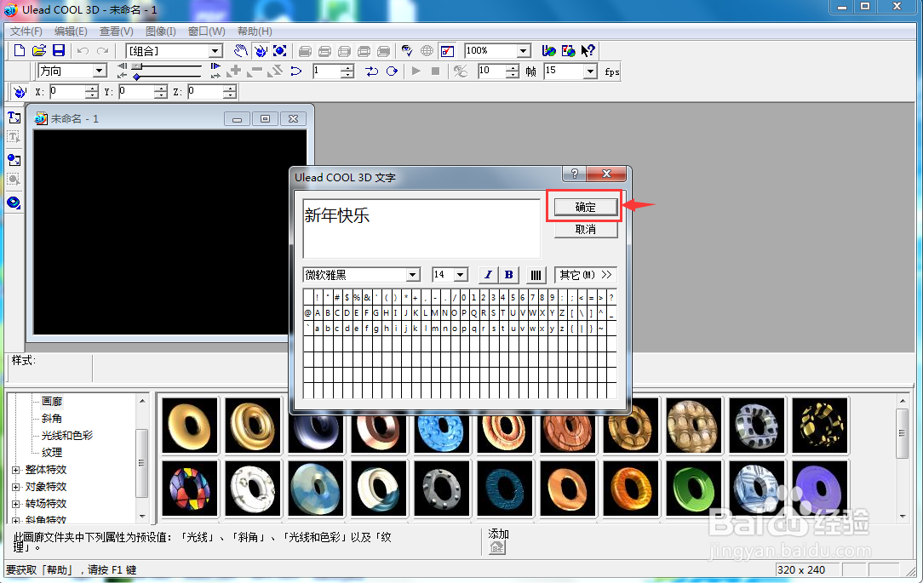Click the timeline frame slider thumb
923x583 pixels.
[137, 66]
